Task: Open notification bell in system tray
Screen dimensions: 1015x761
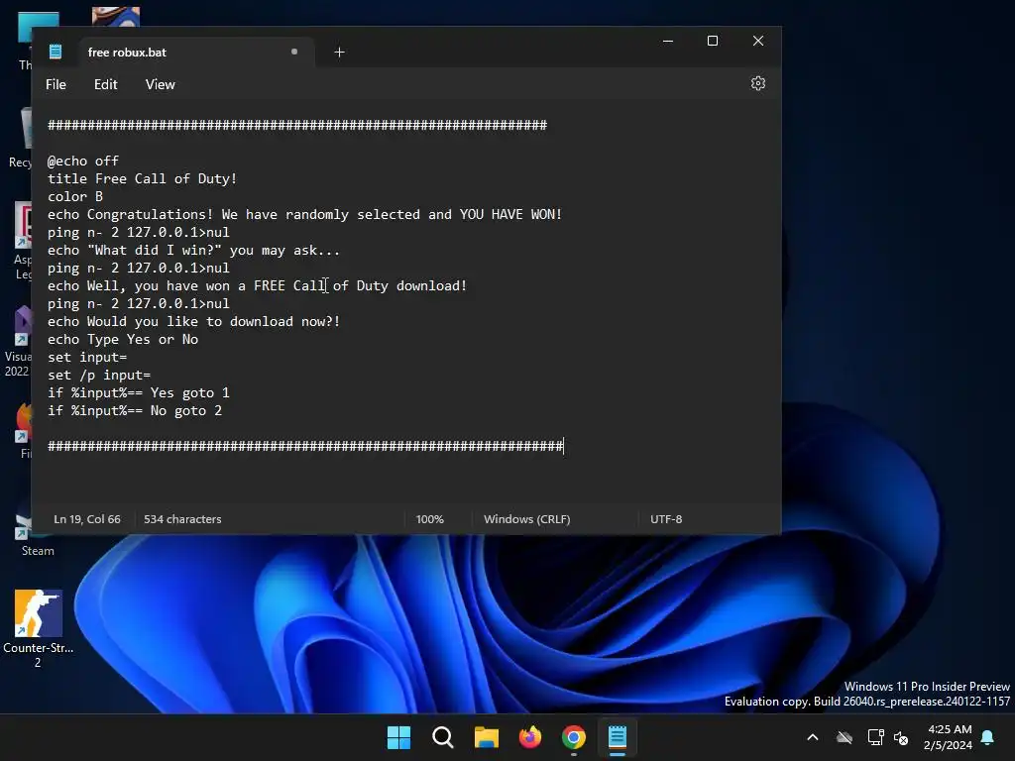Action: click(x=988, y=737)
